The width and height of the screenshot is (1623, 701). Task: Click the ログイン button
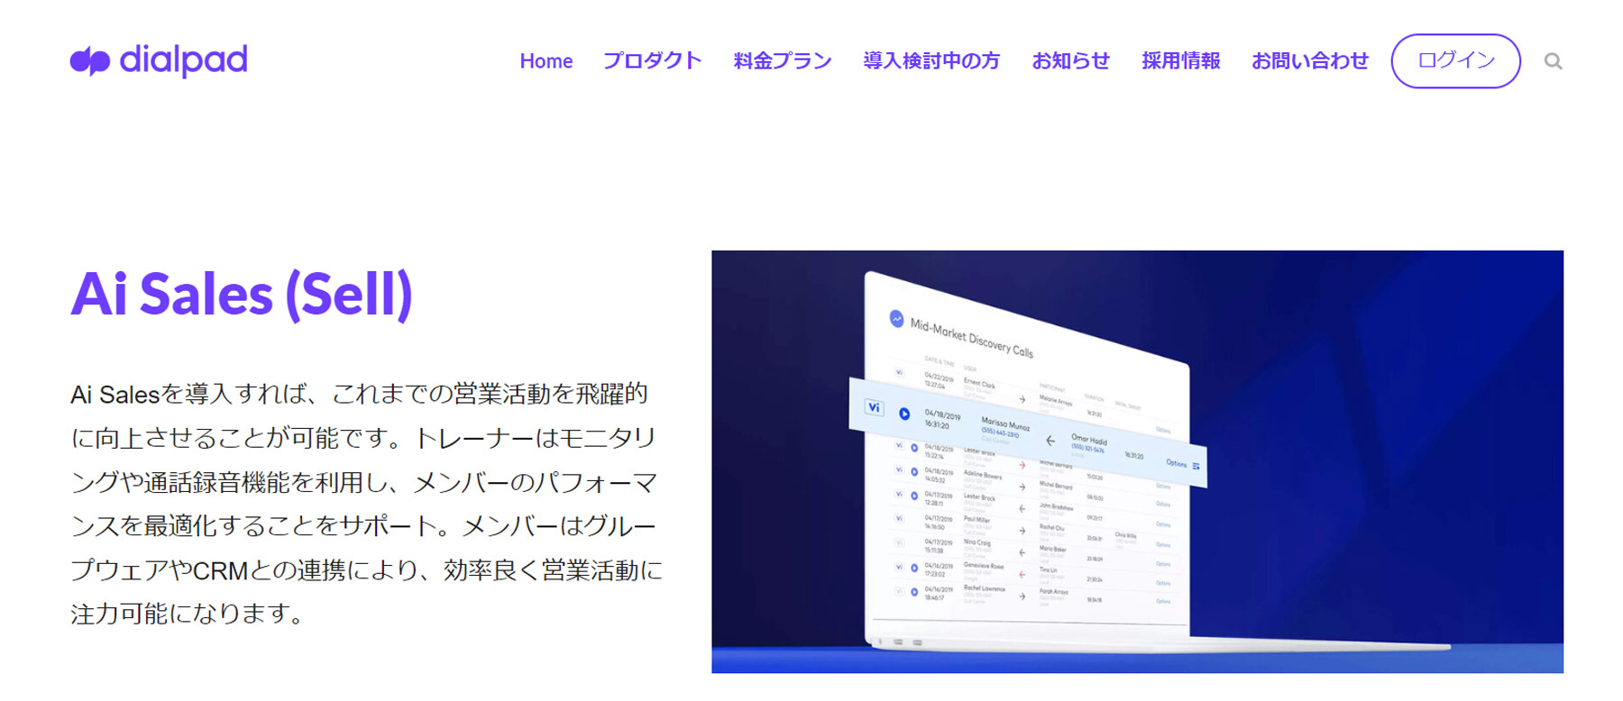click(x=1455, y=61)
